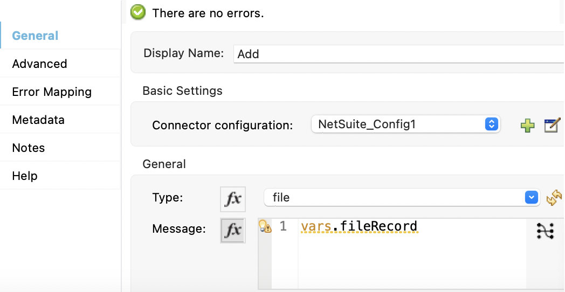The height and width of the screenshot is (292, 565).
Task: Click the lightbulb warning icon in editor gutter
Action: coord(265,227)
